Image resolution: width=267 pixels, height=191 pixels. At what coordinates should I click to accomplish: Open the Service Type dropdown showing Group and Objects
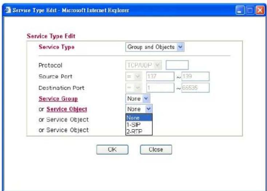pos(155,47)
